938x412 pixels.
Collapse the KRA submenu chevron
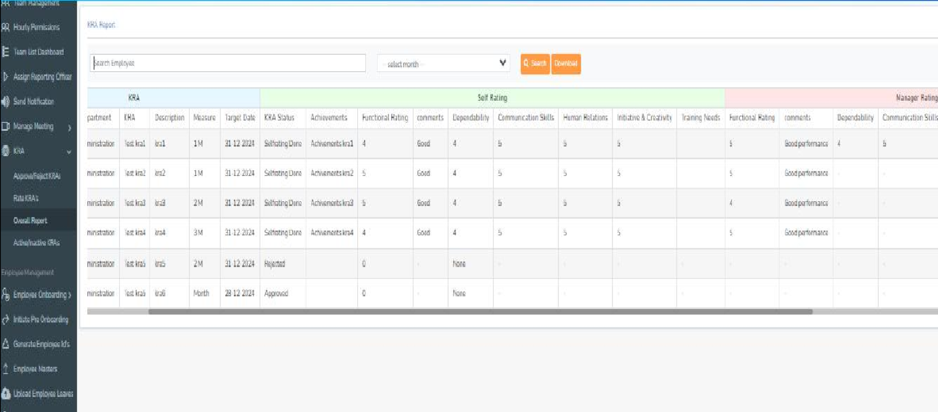(69, 152)
